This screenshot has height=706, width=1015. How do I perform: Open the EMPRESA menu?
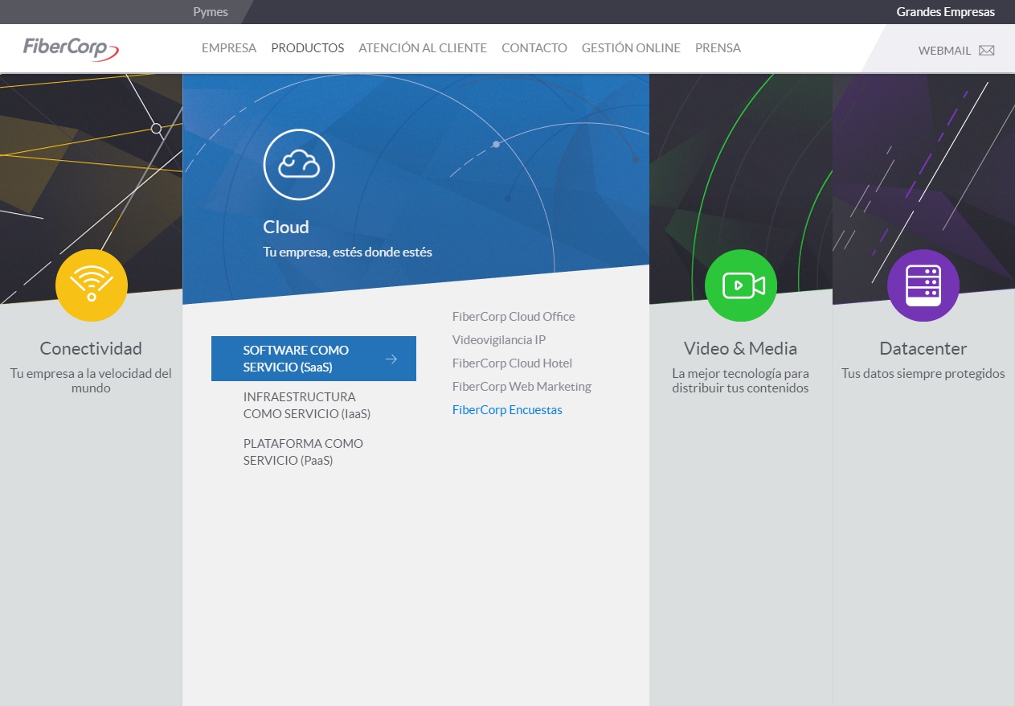tap(229, 48)
